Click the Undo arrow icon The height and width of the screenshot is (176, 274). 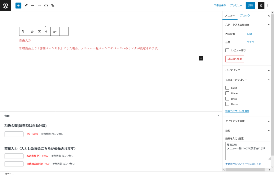tap(33, 5)
